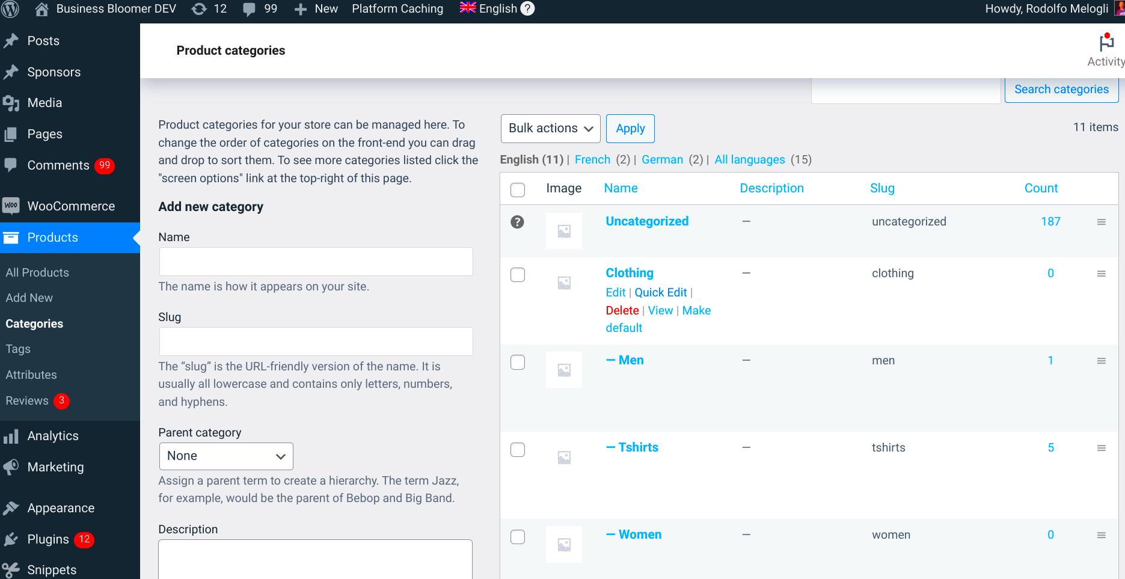This screenshot has width=1125, height=579.
Task: Check the Women category checkbox
Action: click(518, 536)
